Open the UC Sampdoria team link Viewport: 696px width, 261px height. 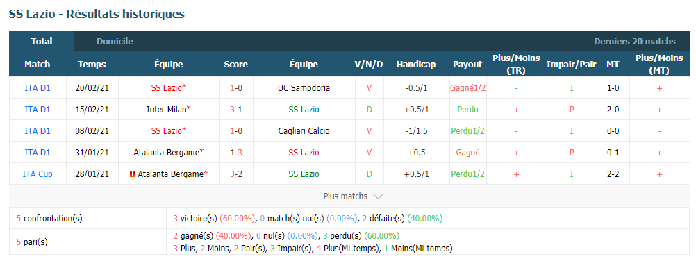pos(304,88)
